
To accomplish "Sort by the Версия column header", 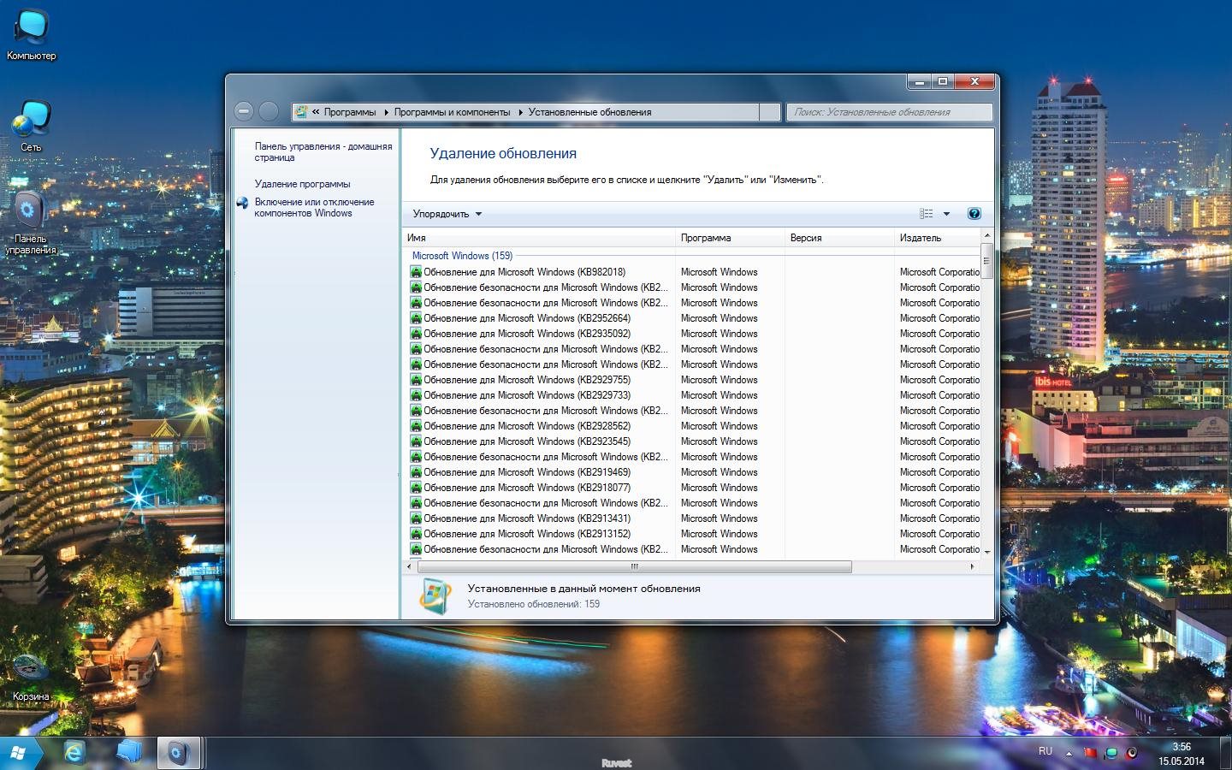I will tap(839, 238).
